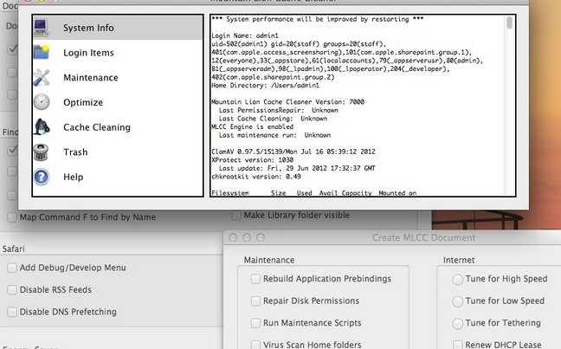Click the 'Last maintenance run: Unknown' line
Image resolution: width=561 pixels, height=349 pixels.
pyautogui.click(x=274, y=135)
